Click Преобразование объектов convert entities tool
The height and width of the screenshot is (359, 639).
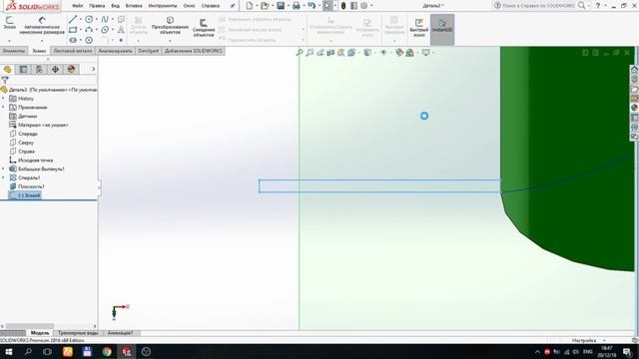170,25
